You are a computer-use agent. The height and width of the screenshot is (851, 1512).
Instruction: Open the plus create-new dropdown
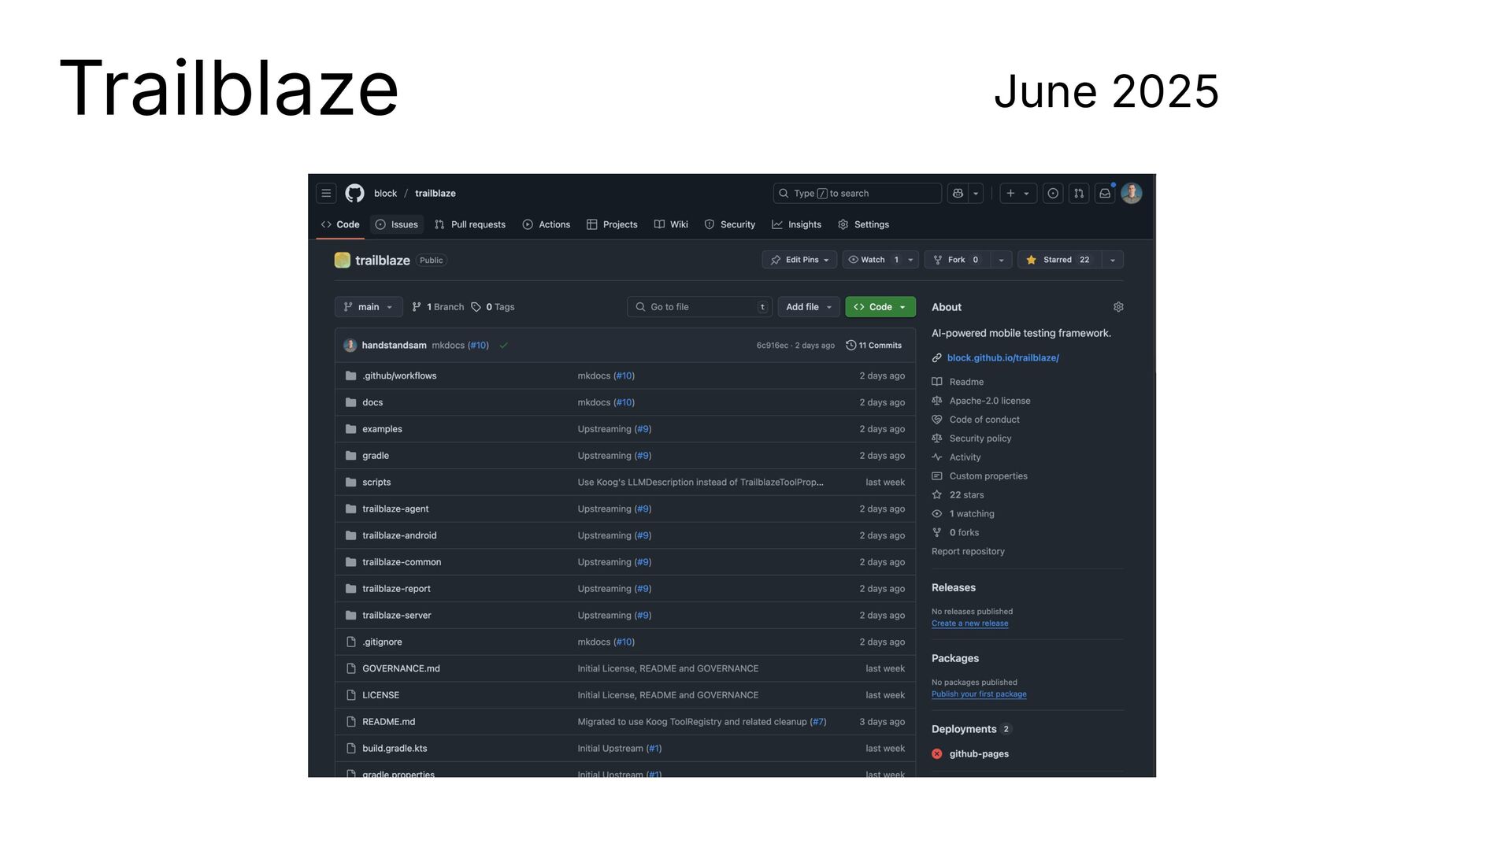1017,193
